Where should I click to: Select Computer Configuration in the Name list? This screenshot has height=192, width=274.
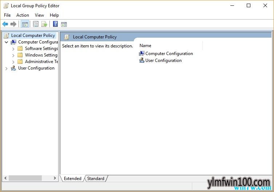coord(169,54)
